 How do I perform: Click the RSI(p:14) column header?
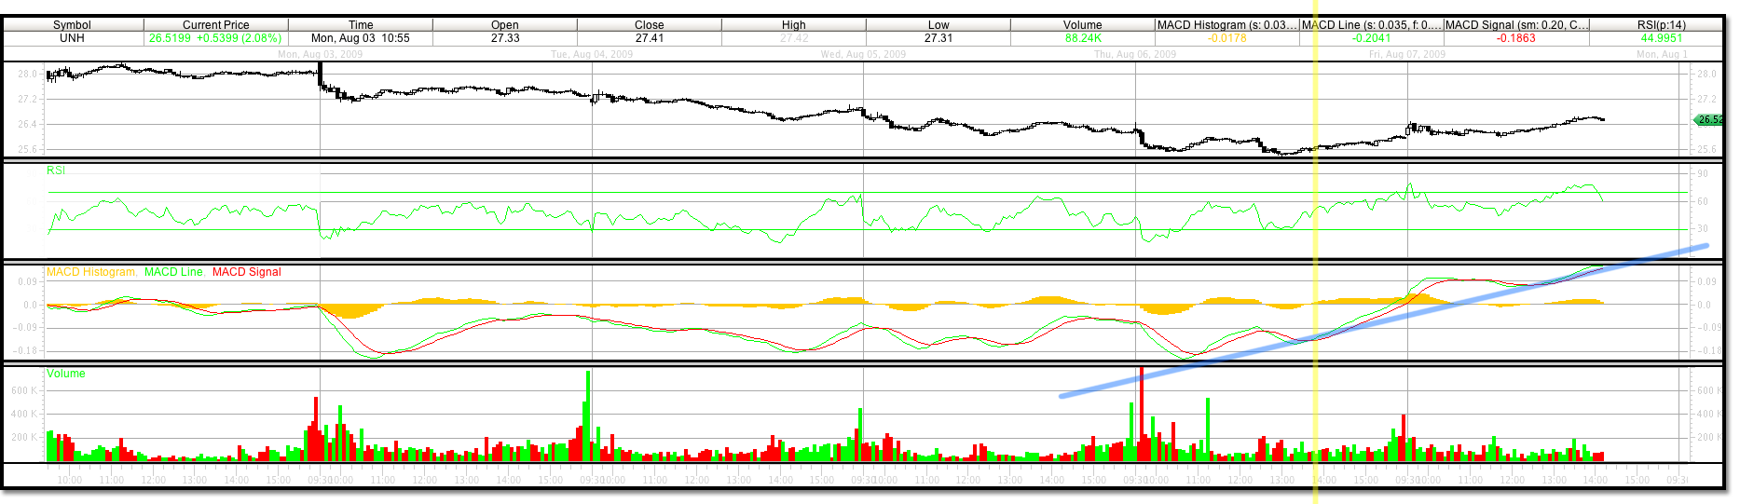pos(1661,25)
